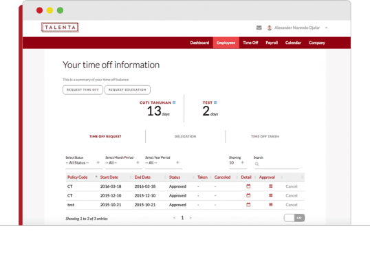Open the Select Month Period dropdown
This screenshot has width=370, height=275.
124,163
